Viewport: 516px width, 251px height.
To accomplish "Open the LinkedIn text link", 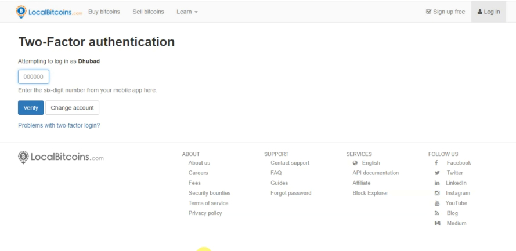I will pyautogui.click(x=456, y=183).
